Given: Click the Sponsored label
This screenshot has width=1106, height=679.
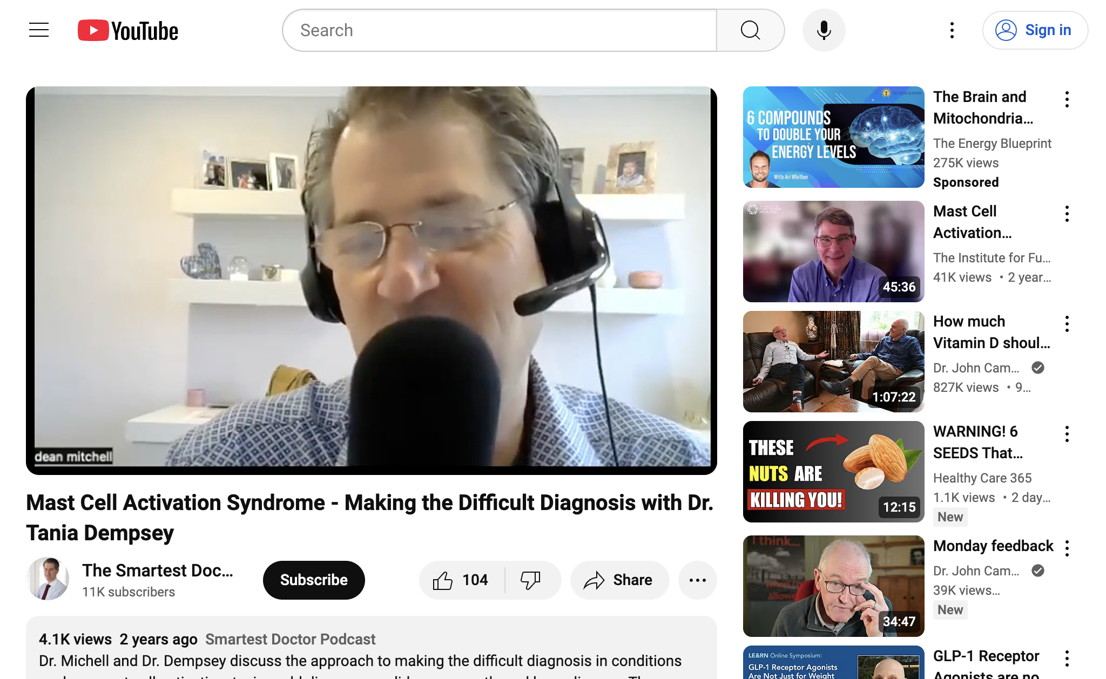Looking at the screenshot, I should click(x=966, y=182).
